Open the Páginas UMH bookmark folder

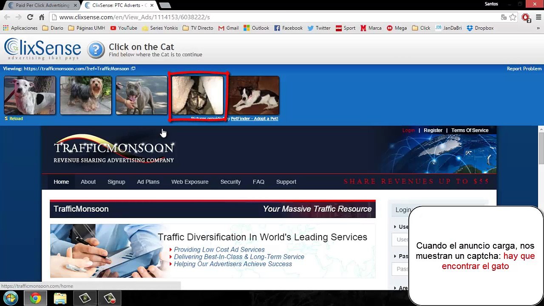86,28
